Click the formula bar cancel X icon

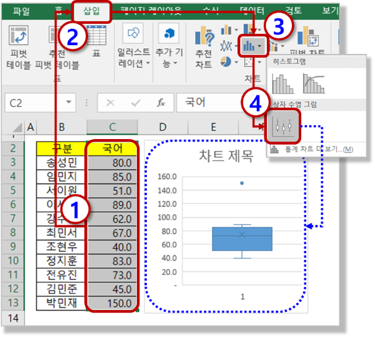110,103
